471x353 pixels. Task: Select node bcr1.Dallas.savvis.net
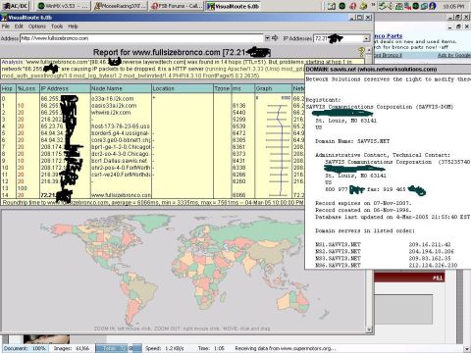[x=120, y=161]
